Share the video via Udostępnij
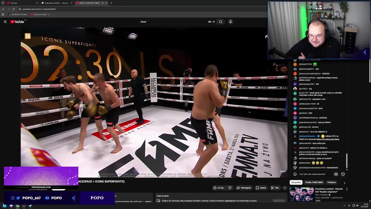 [244, 188]
